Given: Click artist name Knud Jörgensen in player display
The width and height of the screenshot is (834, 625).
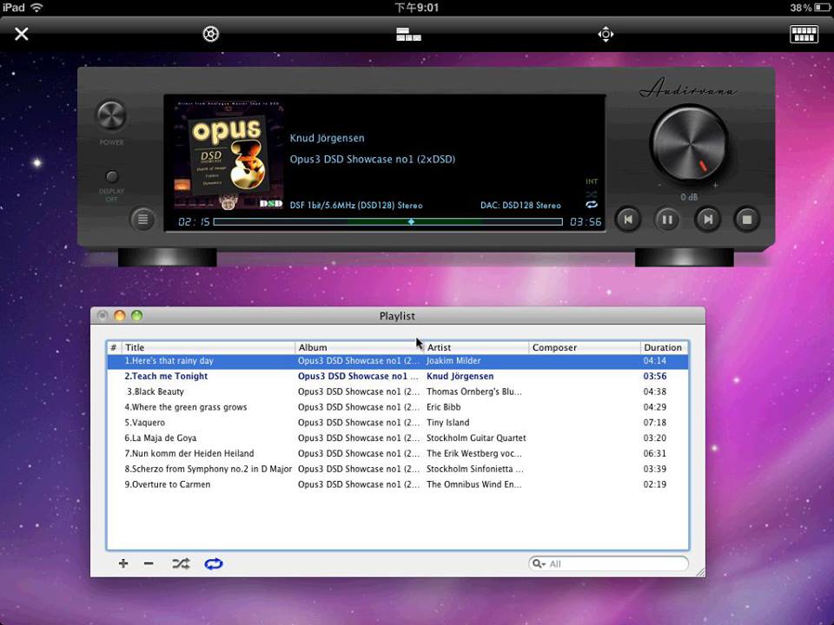Looking at the screenshot, I should [328, 138].
